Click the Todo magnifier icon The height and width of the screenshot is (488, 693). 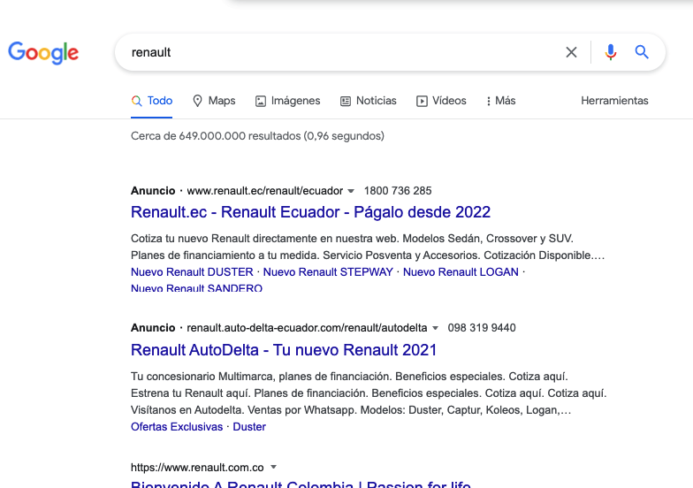136,101
